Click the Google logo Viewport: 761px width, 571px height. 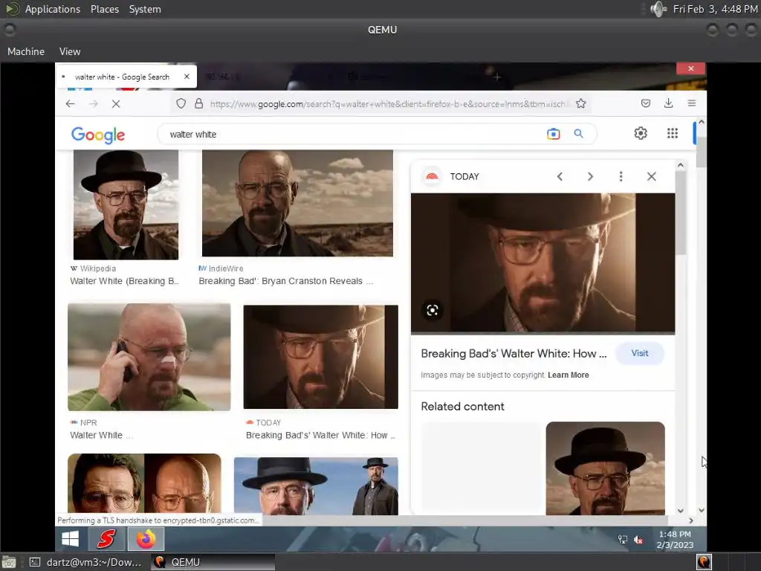click(98, 135)
